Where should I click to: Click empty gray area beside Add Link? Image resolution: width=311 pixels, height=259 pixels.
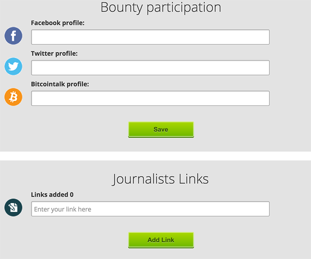pos(248,240)
